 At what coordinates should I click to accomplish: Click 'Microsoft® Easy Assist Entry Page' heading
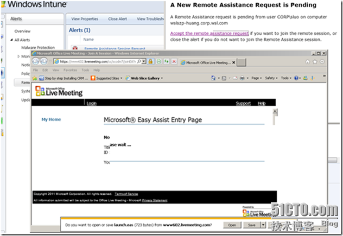[x=153, y=120]
